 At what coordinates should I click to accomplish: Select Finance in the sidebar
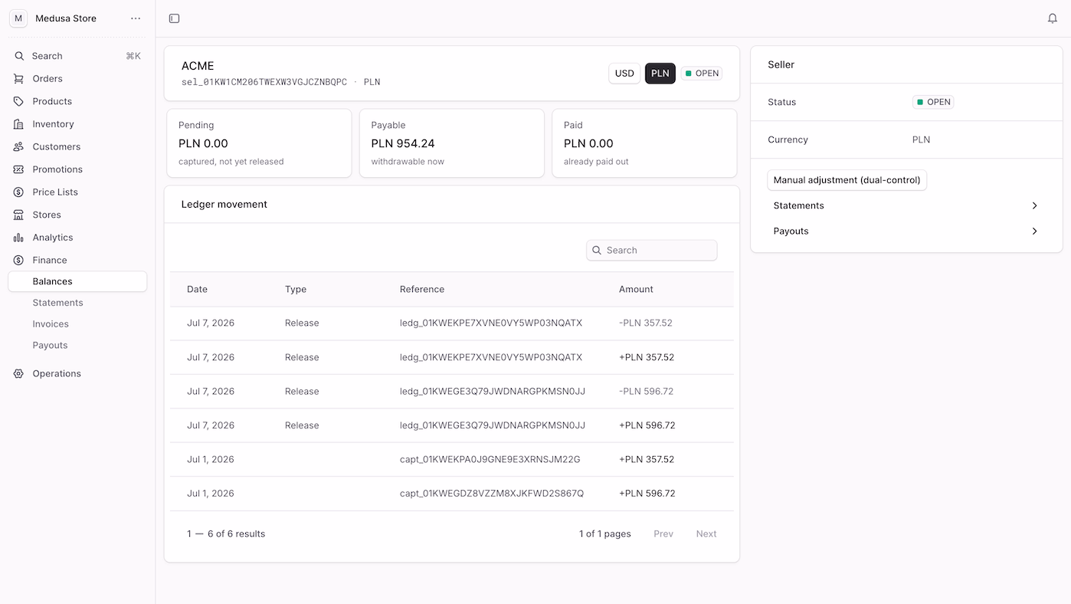[77, 261]
